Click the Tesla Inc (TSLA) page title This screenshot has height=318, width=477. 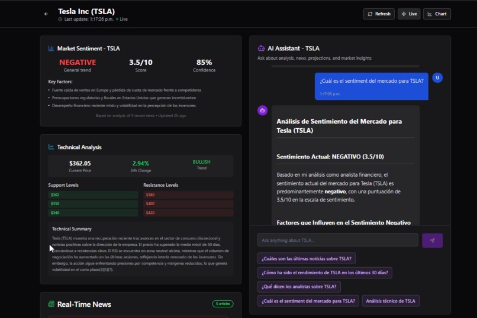(86, 12)
